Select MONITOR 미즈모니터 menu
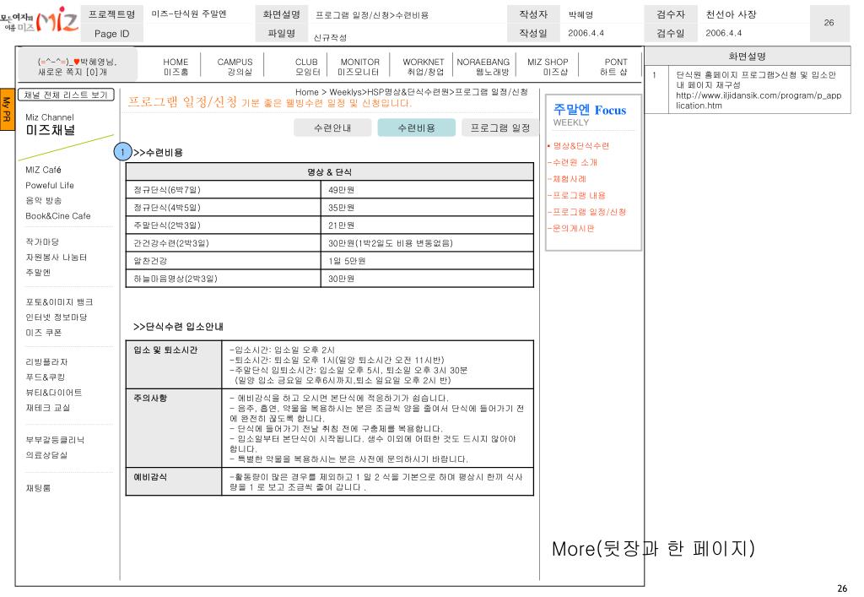This screenshot has width=864, height=597. pyautogui.click(x=359, y=67)
